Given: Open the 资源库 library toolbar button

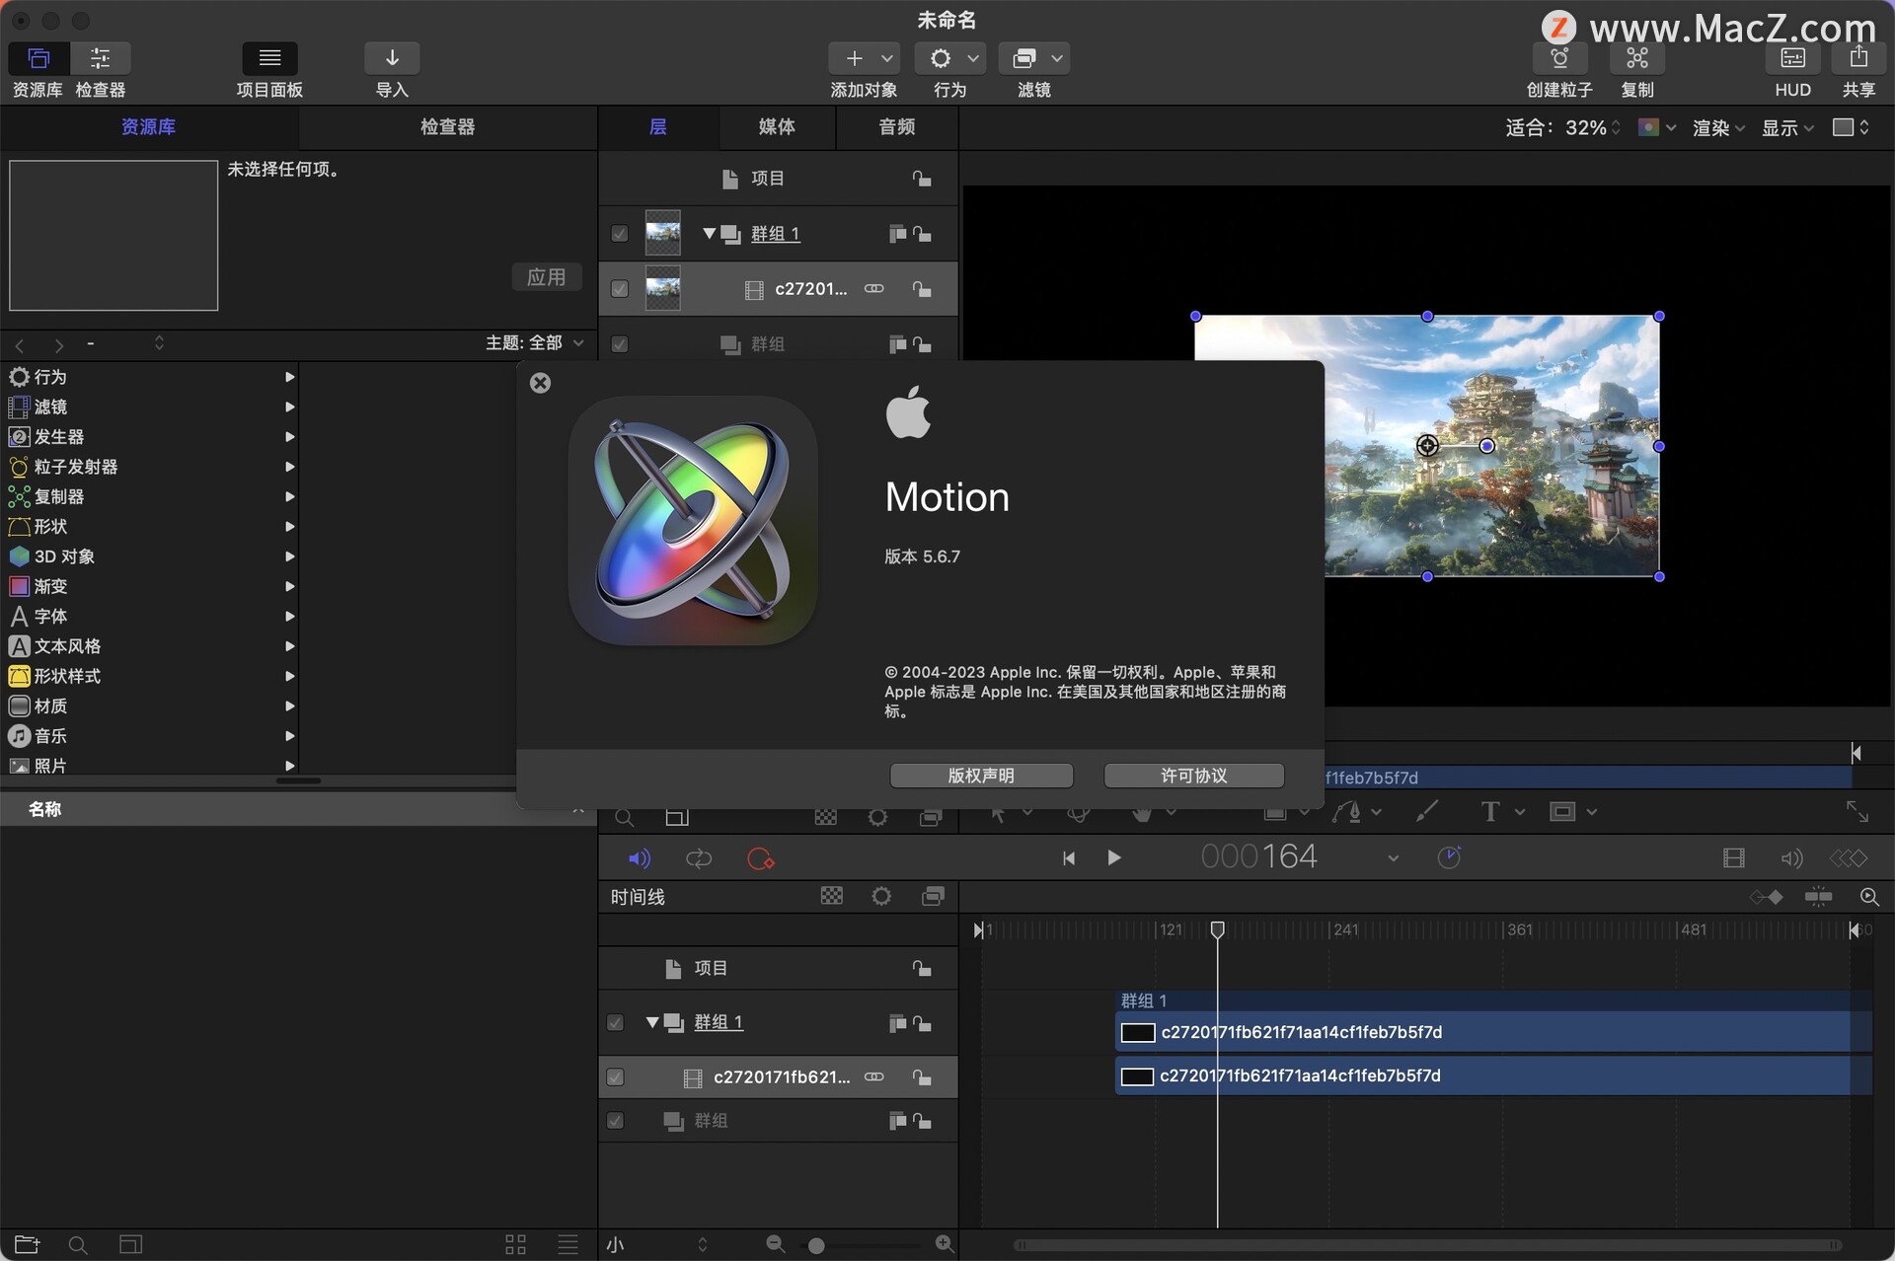Looking at the screenshot, I should coord(38,58).
